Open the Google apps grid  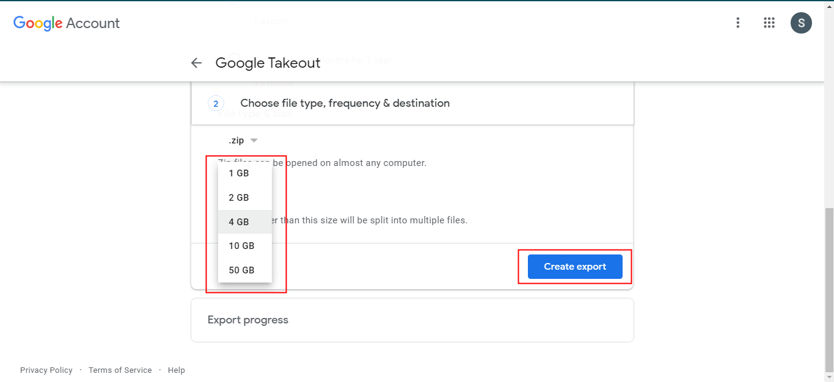pos(769,23)
